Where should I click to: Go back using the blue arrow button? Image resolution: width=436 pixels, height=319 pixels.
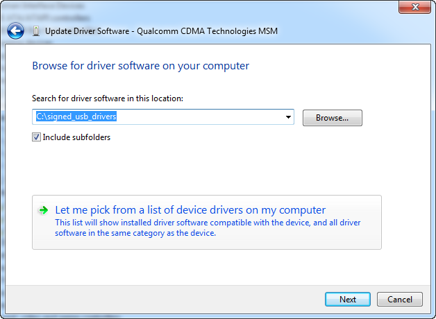point(15,31)
